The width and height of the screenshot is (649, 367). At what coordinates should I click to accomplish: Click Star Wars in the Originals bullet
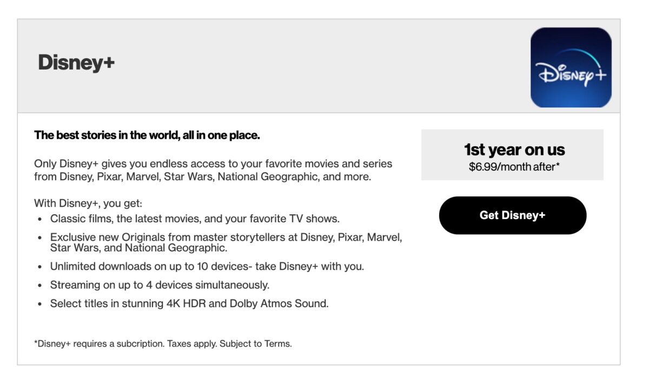[x=75, y=248]
